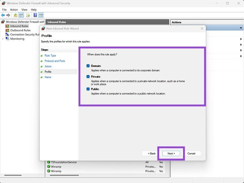Uncheck the Public profile checkbox
This screenshot has height=183, width=244.
point(88,89)
